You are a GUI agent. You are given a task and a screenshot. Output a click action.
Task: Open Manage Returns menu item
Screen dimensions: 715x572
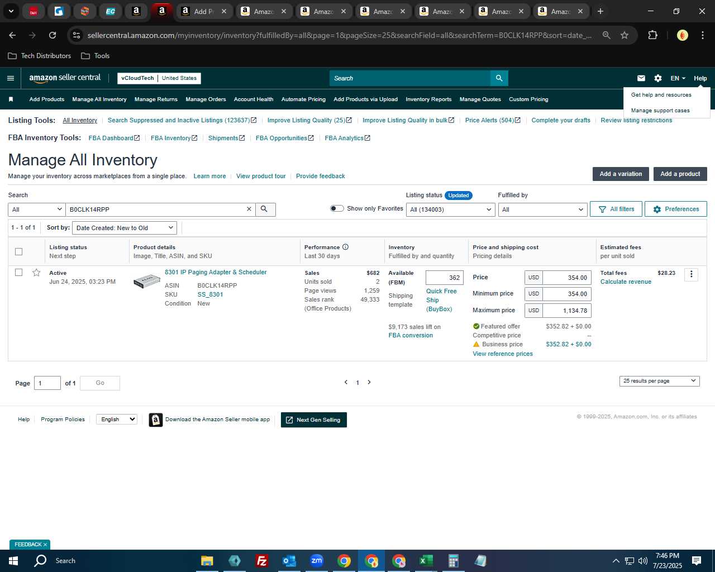[x=156, y=99]
